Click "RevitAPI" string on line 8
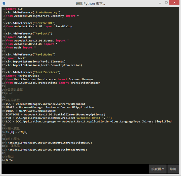This screenshot has width=181, height=176. click(x=42, y=34)
